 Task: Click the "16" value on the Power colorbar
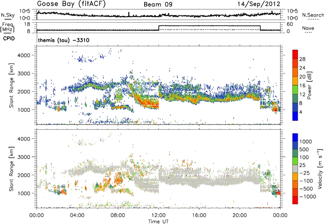tap(302, 86)
